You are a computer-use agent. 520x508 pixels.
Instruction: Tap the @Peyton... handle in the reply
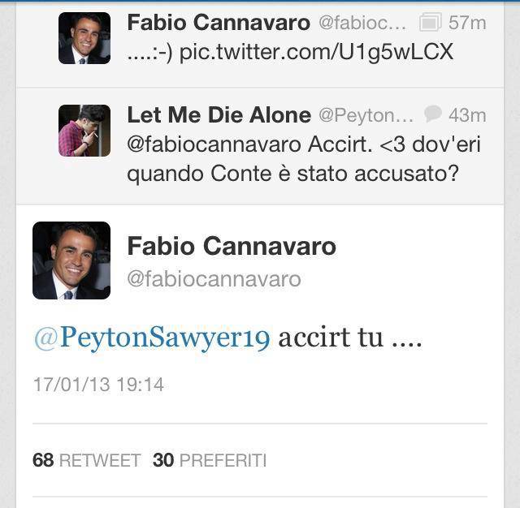pos(366,115)
